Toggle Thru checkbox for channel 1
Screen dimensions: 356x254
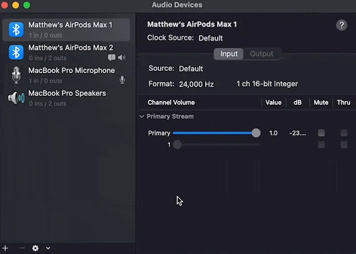point(344,144)
